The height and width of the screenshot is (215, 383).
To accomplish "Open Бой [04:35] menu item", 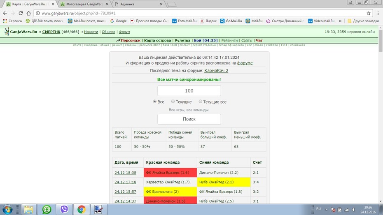I will point(206,40).
